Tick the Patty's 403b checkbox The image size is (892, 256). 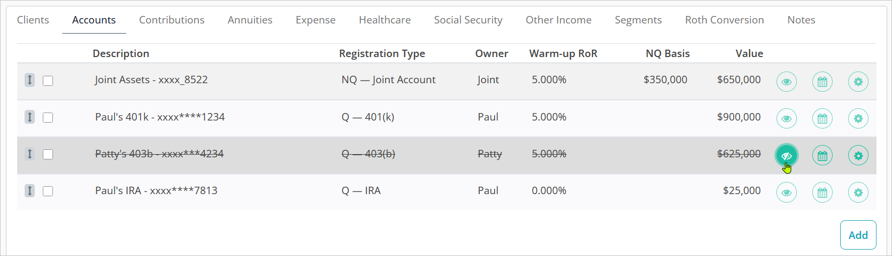(x=48, y=154)
